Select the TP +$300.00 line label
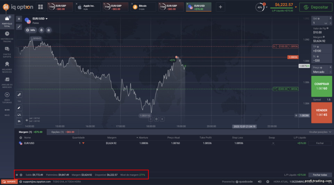334x185 pixels. 285,89
